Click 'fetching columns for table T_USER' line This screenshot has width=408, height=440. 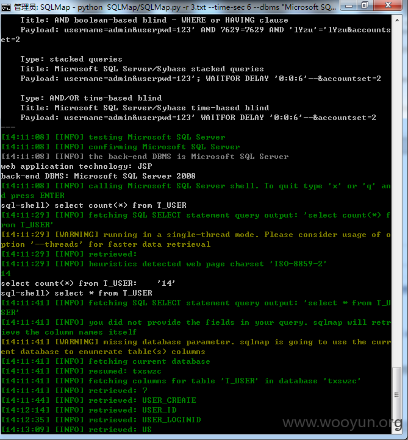pyautogui.click(x=181, y=381)
